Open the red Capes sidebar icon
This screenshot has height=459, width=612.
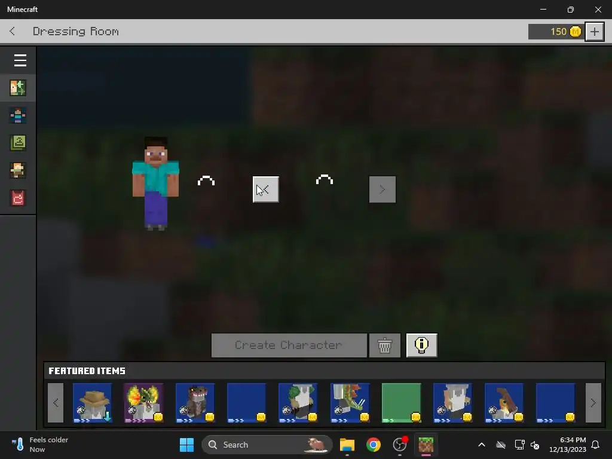18,198
